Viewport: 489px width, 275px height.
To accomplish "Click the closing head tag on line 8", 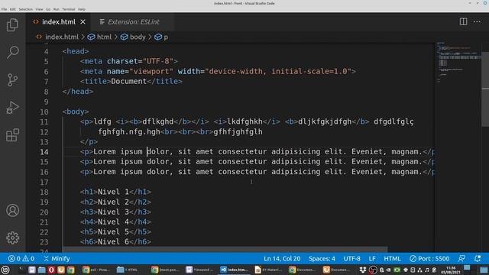I will (78, 92).
